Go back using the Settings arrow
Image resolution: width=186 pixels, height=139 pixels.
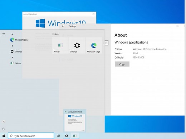click(x=63, y=26)
